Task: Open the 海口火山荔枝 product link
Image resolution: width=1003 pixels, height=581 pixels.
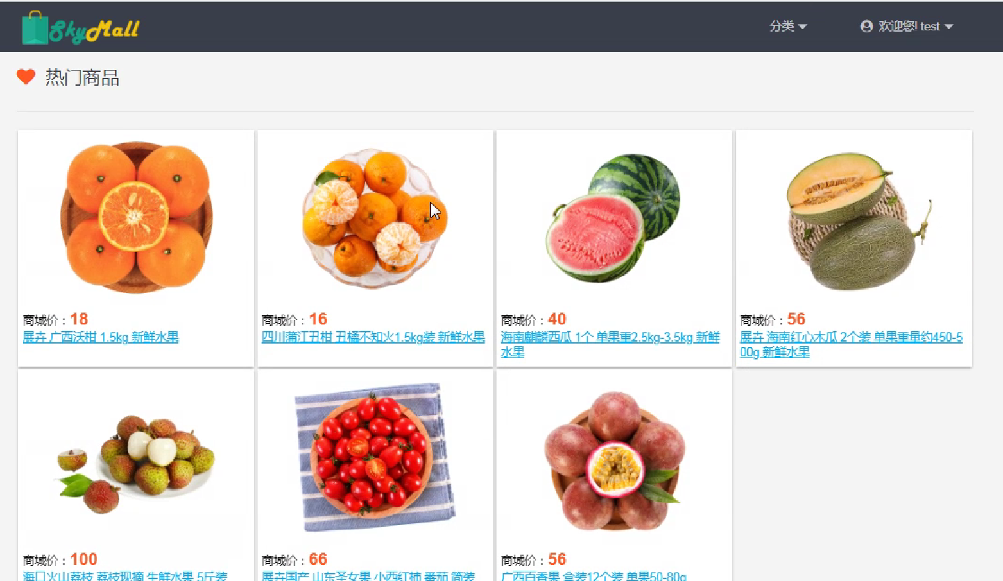Action: point(125,576)
